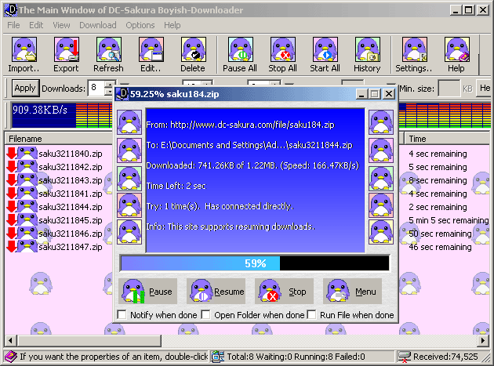494x366 pixels.
Task: Click the 59% download progress bar
Action: [255, 263]
